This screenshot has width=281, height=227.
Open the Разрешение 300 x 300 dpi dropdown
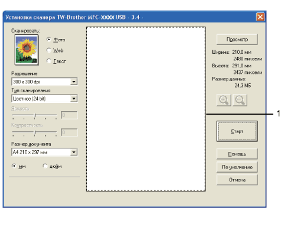(x=44, y=82)
